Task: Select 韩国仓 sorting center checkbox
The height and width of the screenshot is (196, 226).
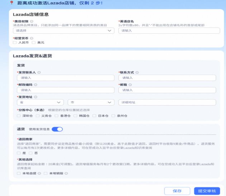Action: coord(76,116)
